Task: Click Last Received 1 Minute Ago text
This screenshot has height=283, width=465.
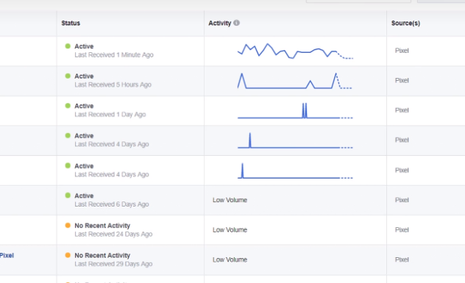Action: click(114, 55)
